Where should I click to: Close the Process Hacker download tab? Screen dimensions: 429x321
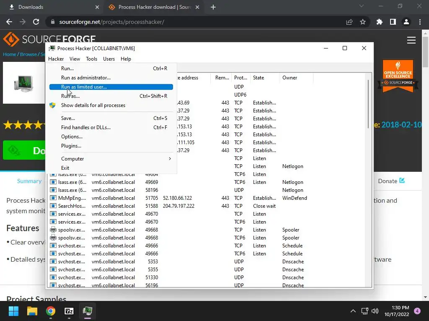coord(197,8)
